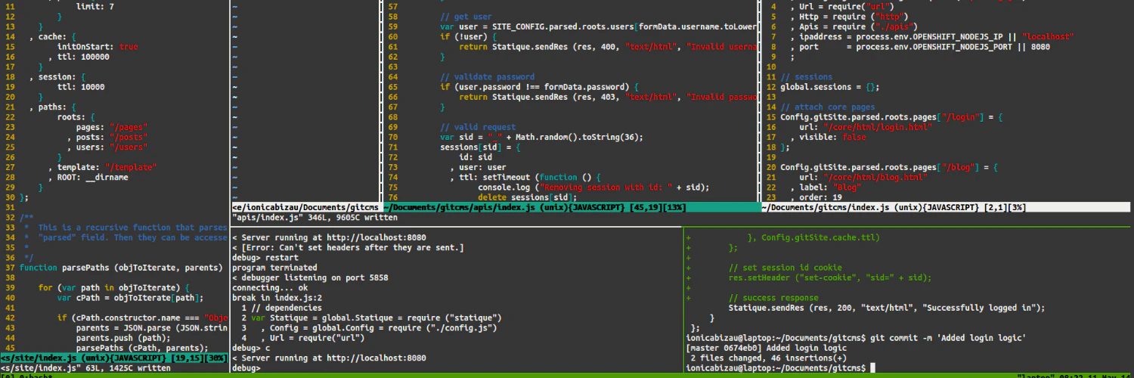This screenshot has width=1134, height=378.
Task: Click 'Config = global.Config = require' debugger line
Action: click(x=369, y=329)
